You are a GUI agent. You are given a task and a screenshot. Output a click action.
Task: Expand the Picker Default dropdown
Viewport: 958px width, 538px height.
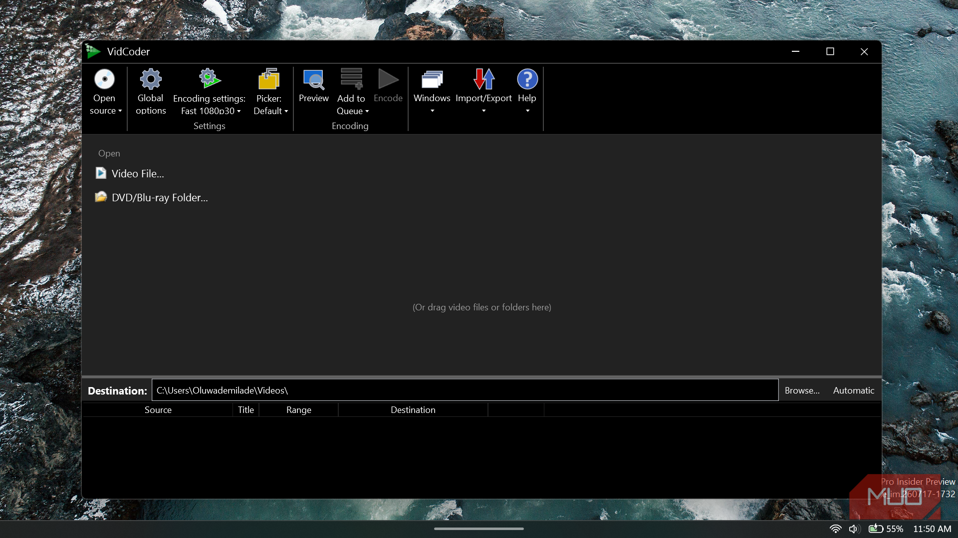coord(286,112)
